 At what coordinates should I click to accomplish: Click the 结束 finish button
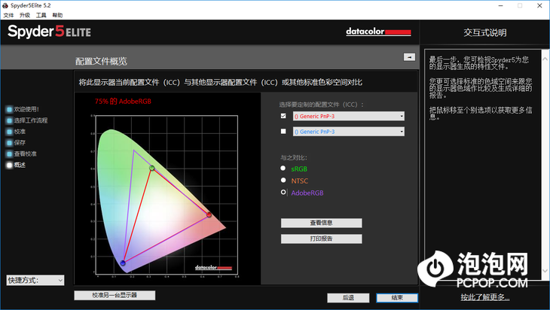(397, 298)
